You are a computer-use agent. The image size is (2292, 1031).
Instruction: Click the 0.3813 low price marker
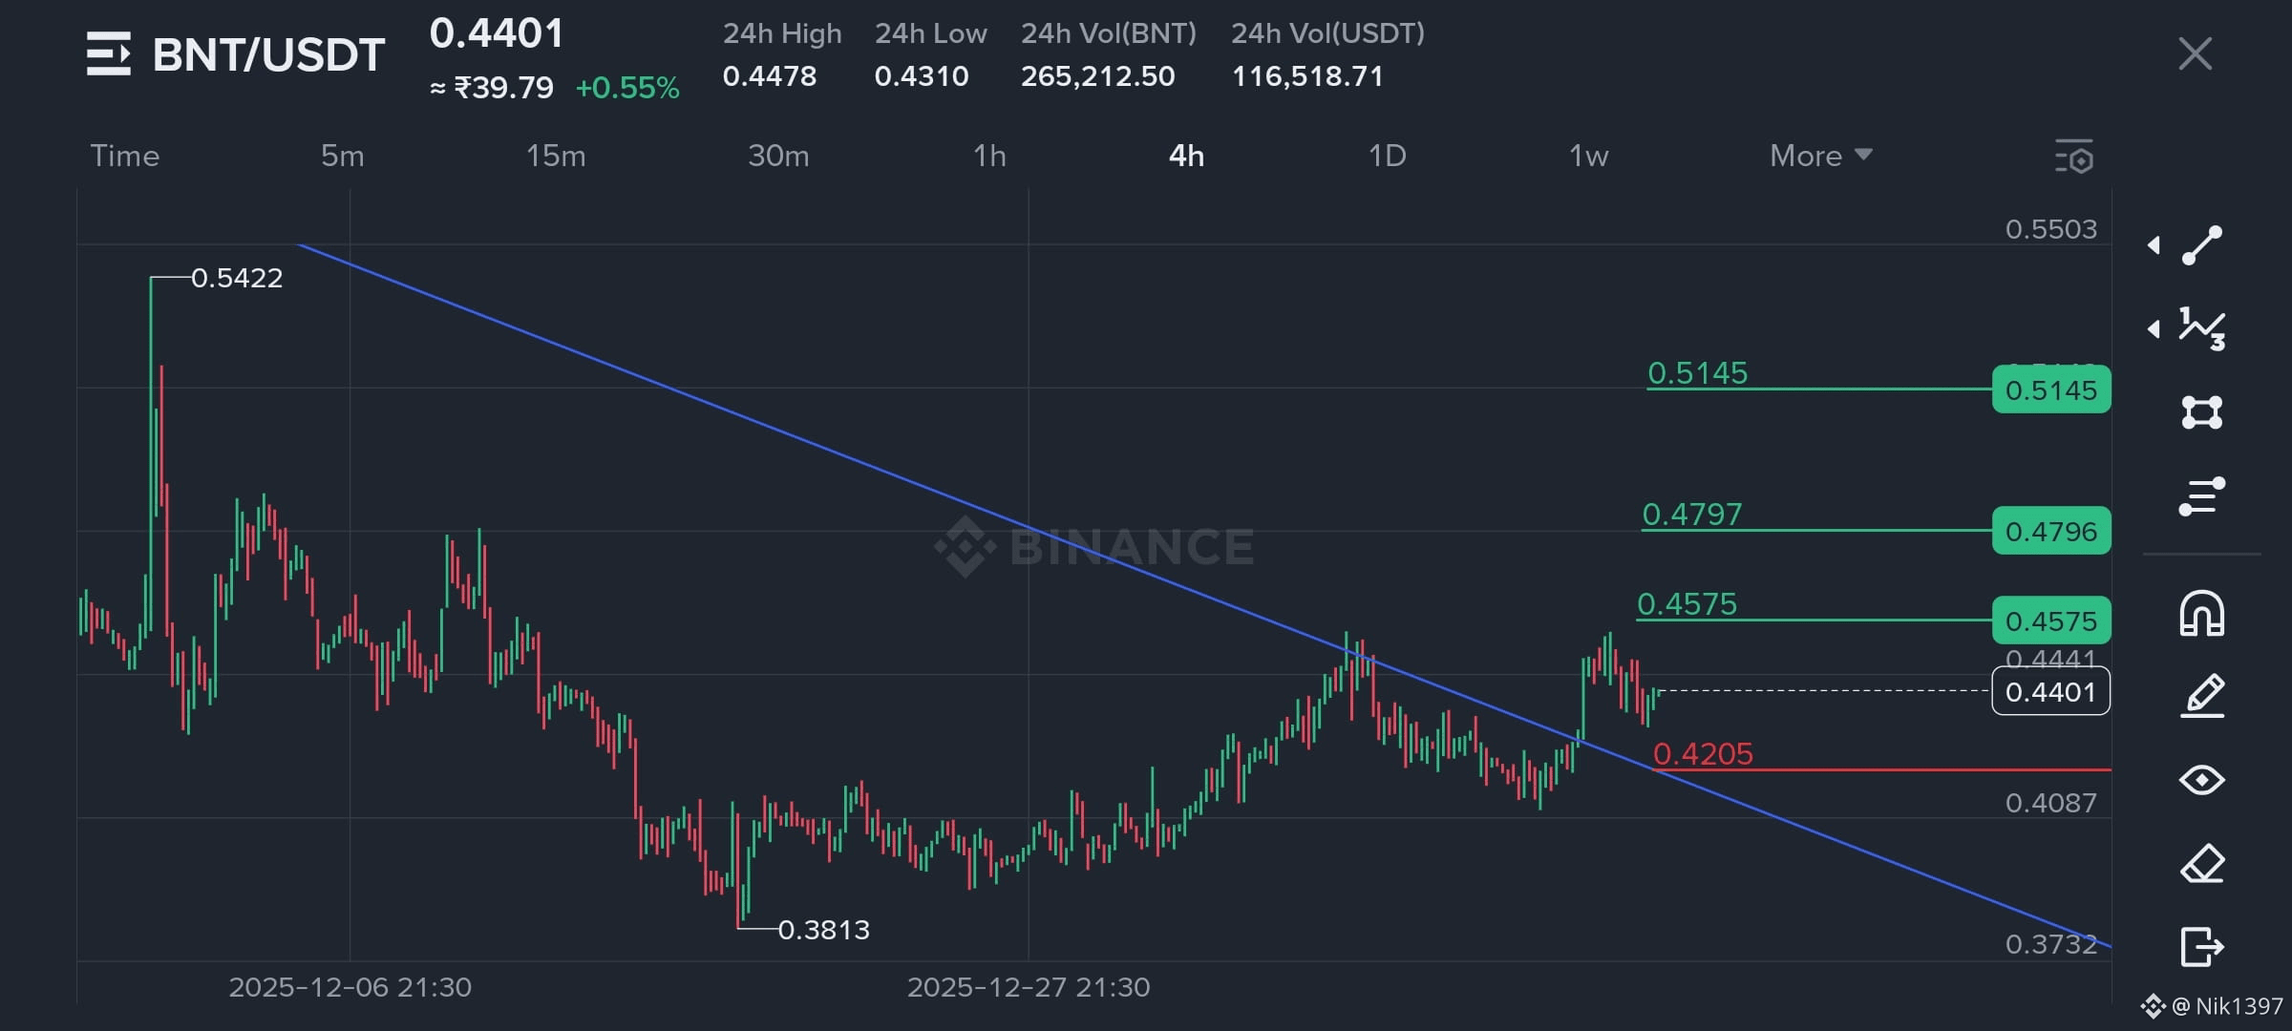coord(824,930)
